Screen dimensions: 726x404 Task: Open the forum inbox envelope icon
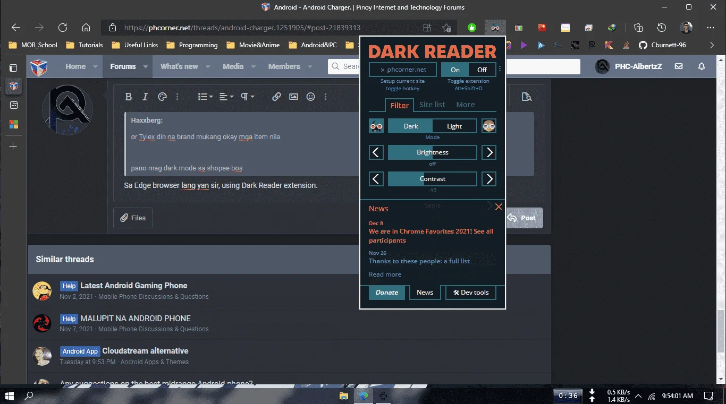coord(679,66)
